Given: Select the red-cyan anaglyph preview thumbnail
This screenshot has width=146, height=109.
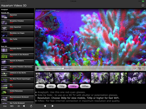Looking at the screenshot, I should click(81, 78).
